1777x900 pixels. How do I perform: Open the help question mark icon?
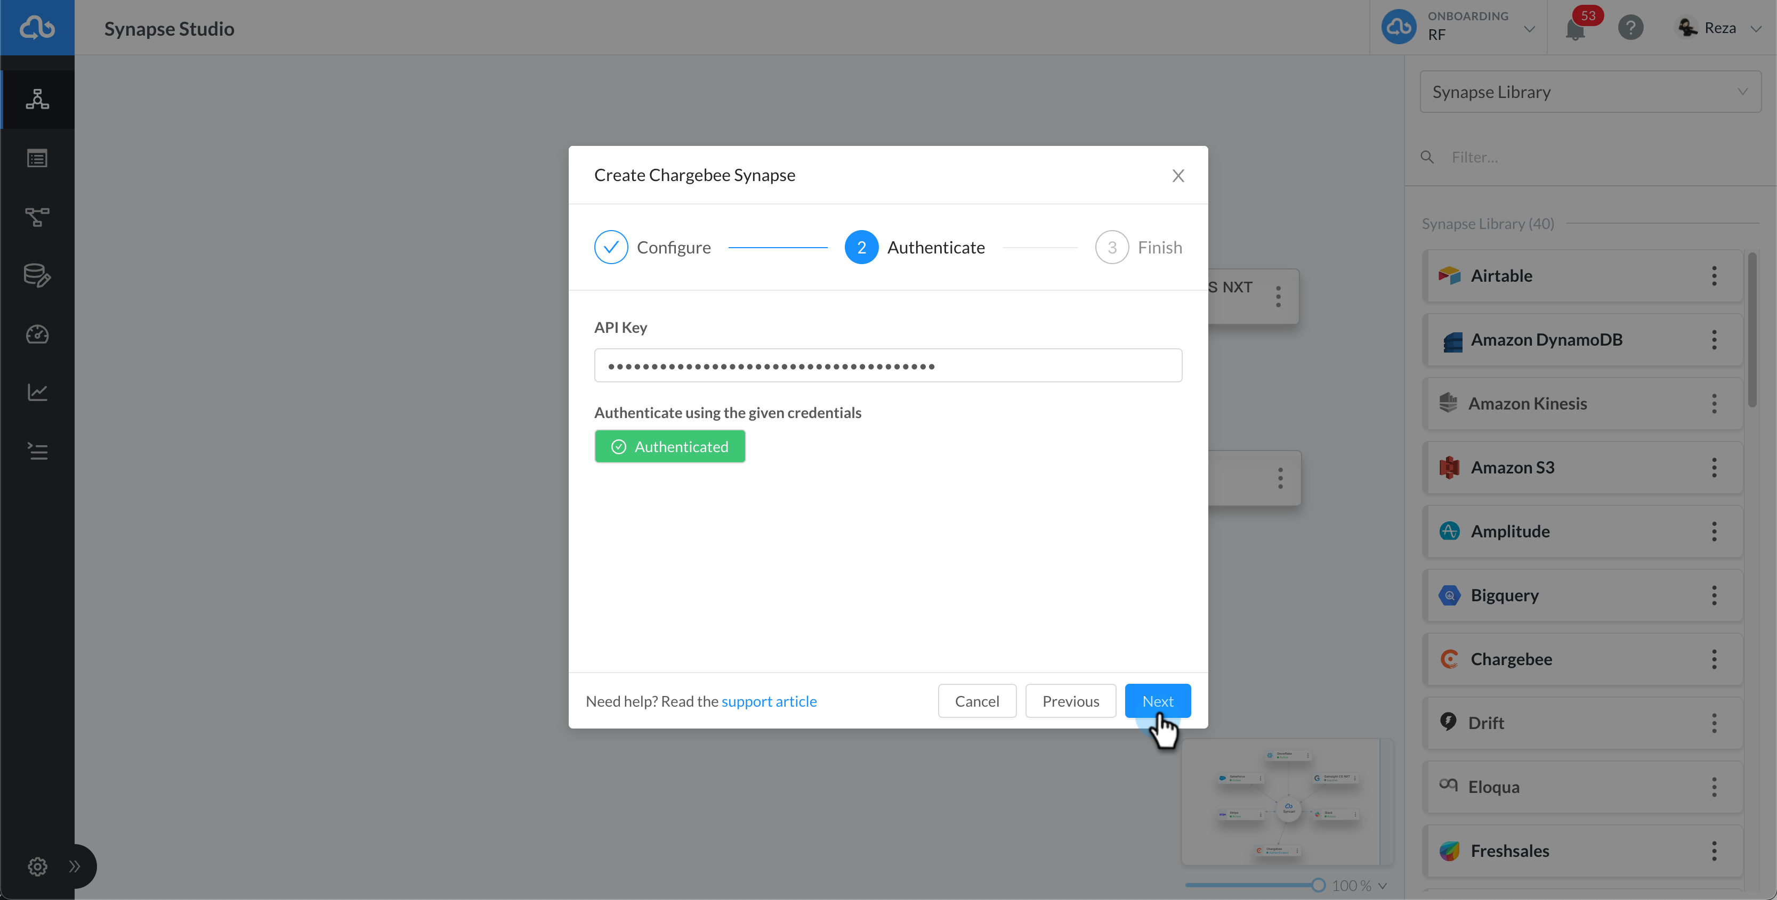[1631, 28]
